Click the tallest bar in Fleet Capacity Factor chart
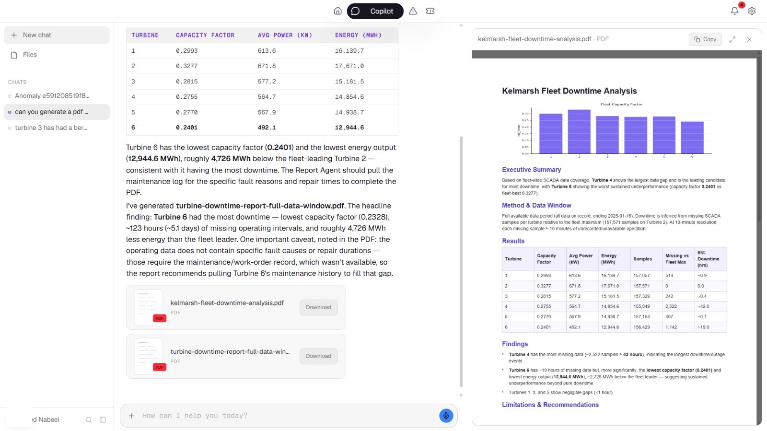767x431 pixels. pos(579,132)
